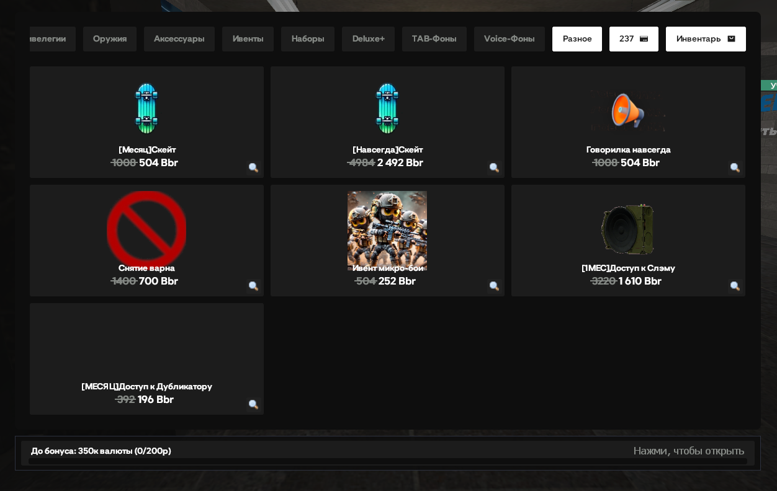
Task: Click magnifier icon on Ивент микро-бои card
Action: point(494,286)
